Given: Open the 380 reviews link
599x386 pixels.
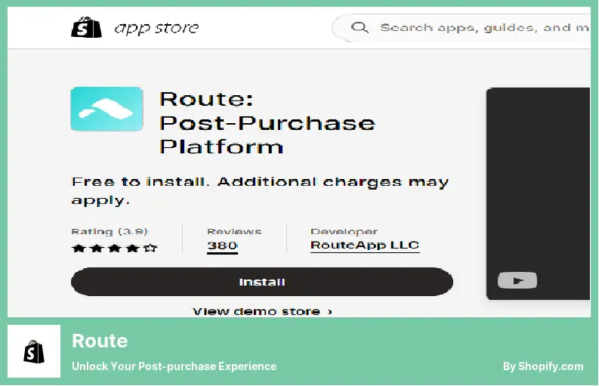Looking at the screenshot, I should [222, 245].
